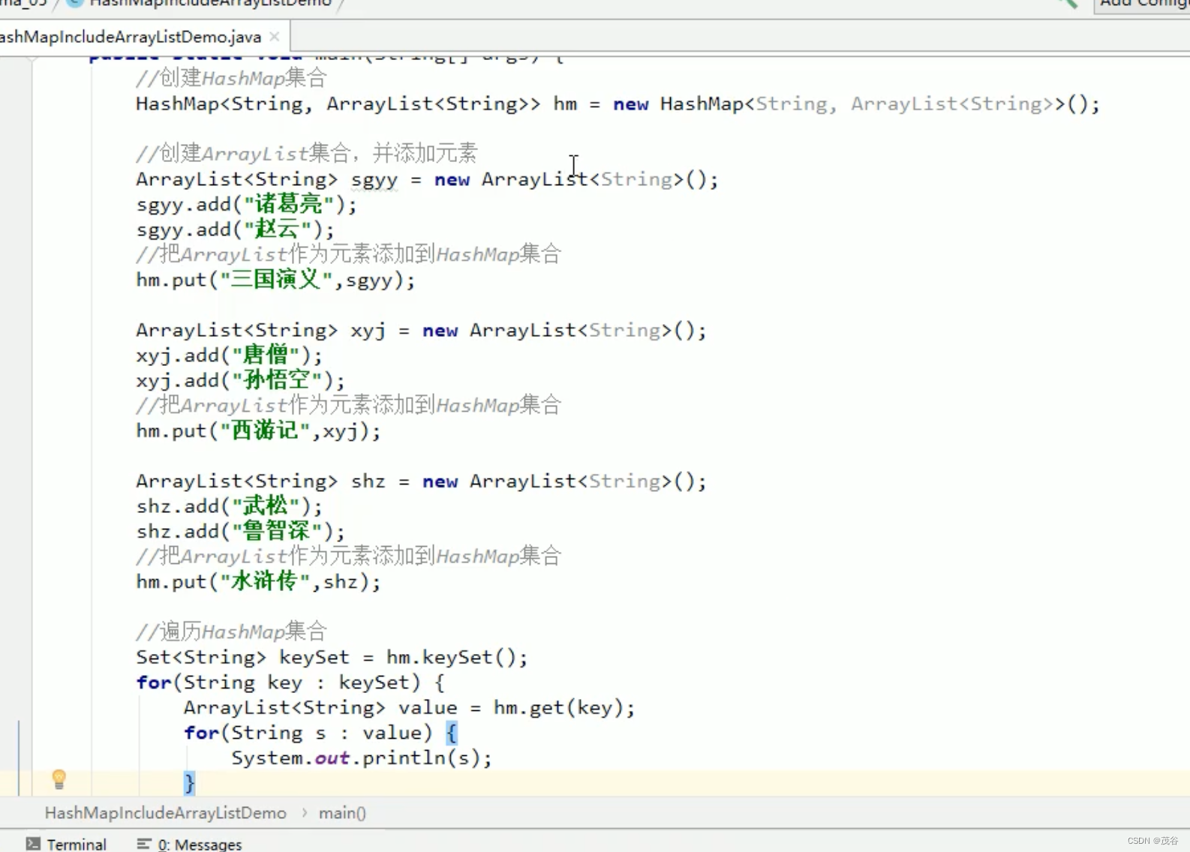
Task: Open the Terminal tool window icon
Action: (33, 844)
